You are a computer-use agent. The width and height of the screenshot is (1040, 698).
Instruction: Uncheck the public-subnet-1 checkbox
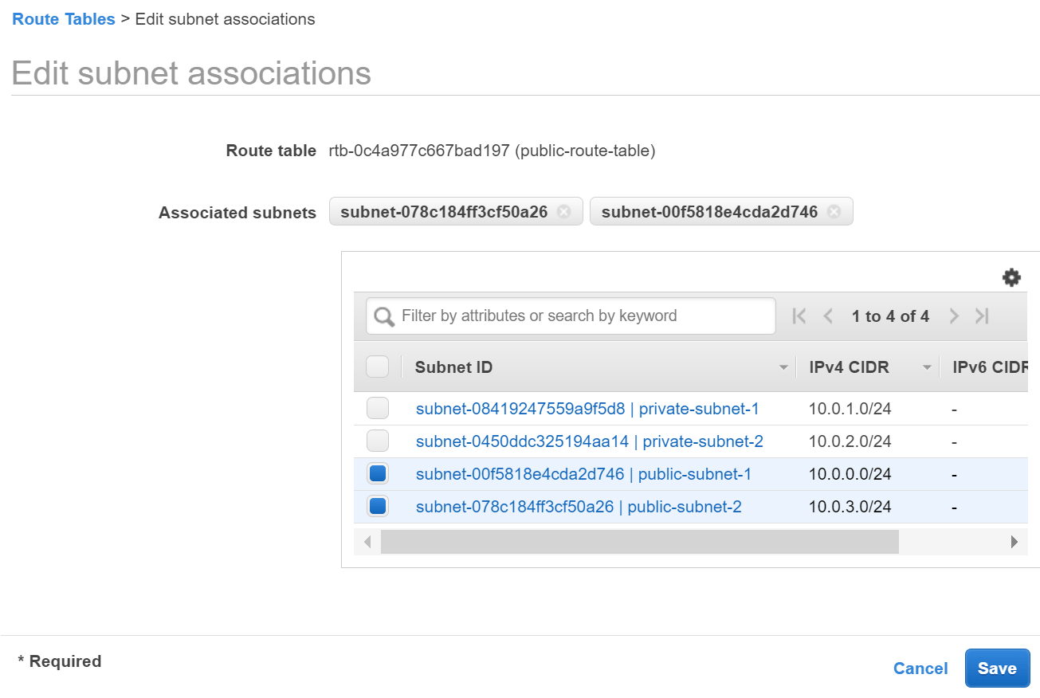[378, 473]
